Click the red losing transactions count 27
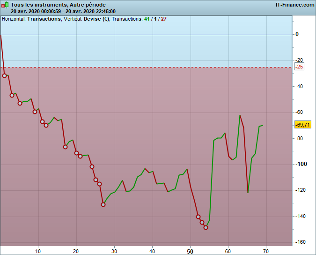 click(164, 19)
